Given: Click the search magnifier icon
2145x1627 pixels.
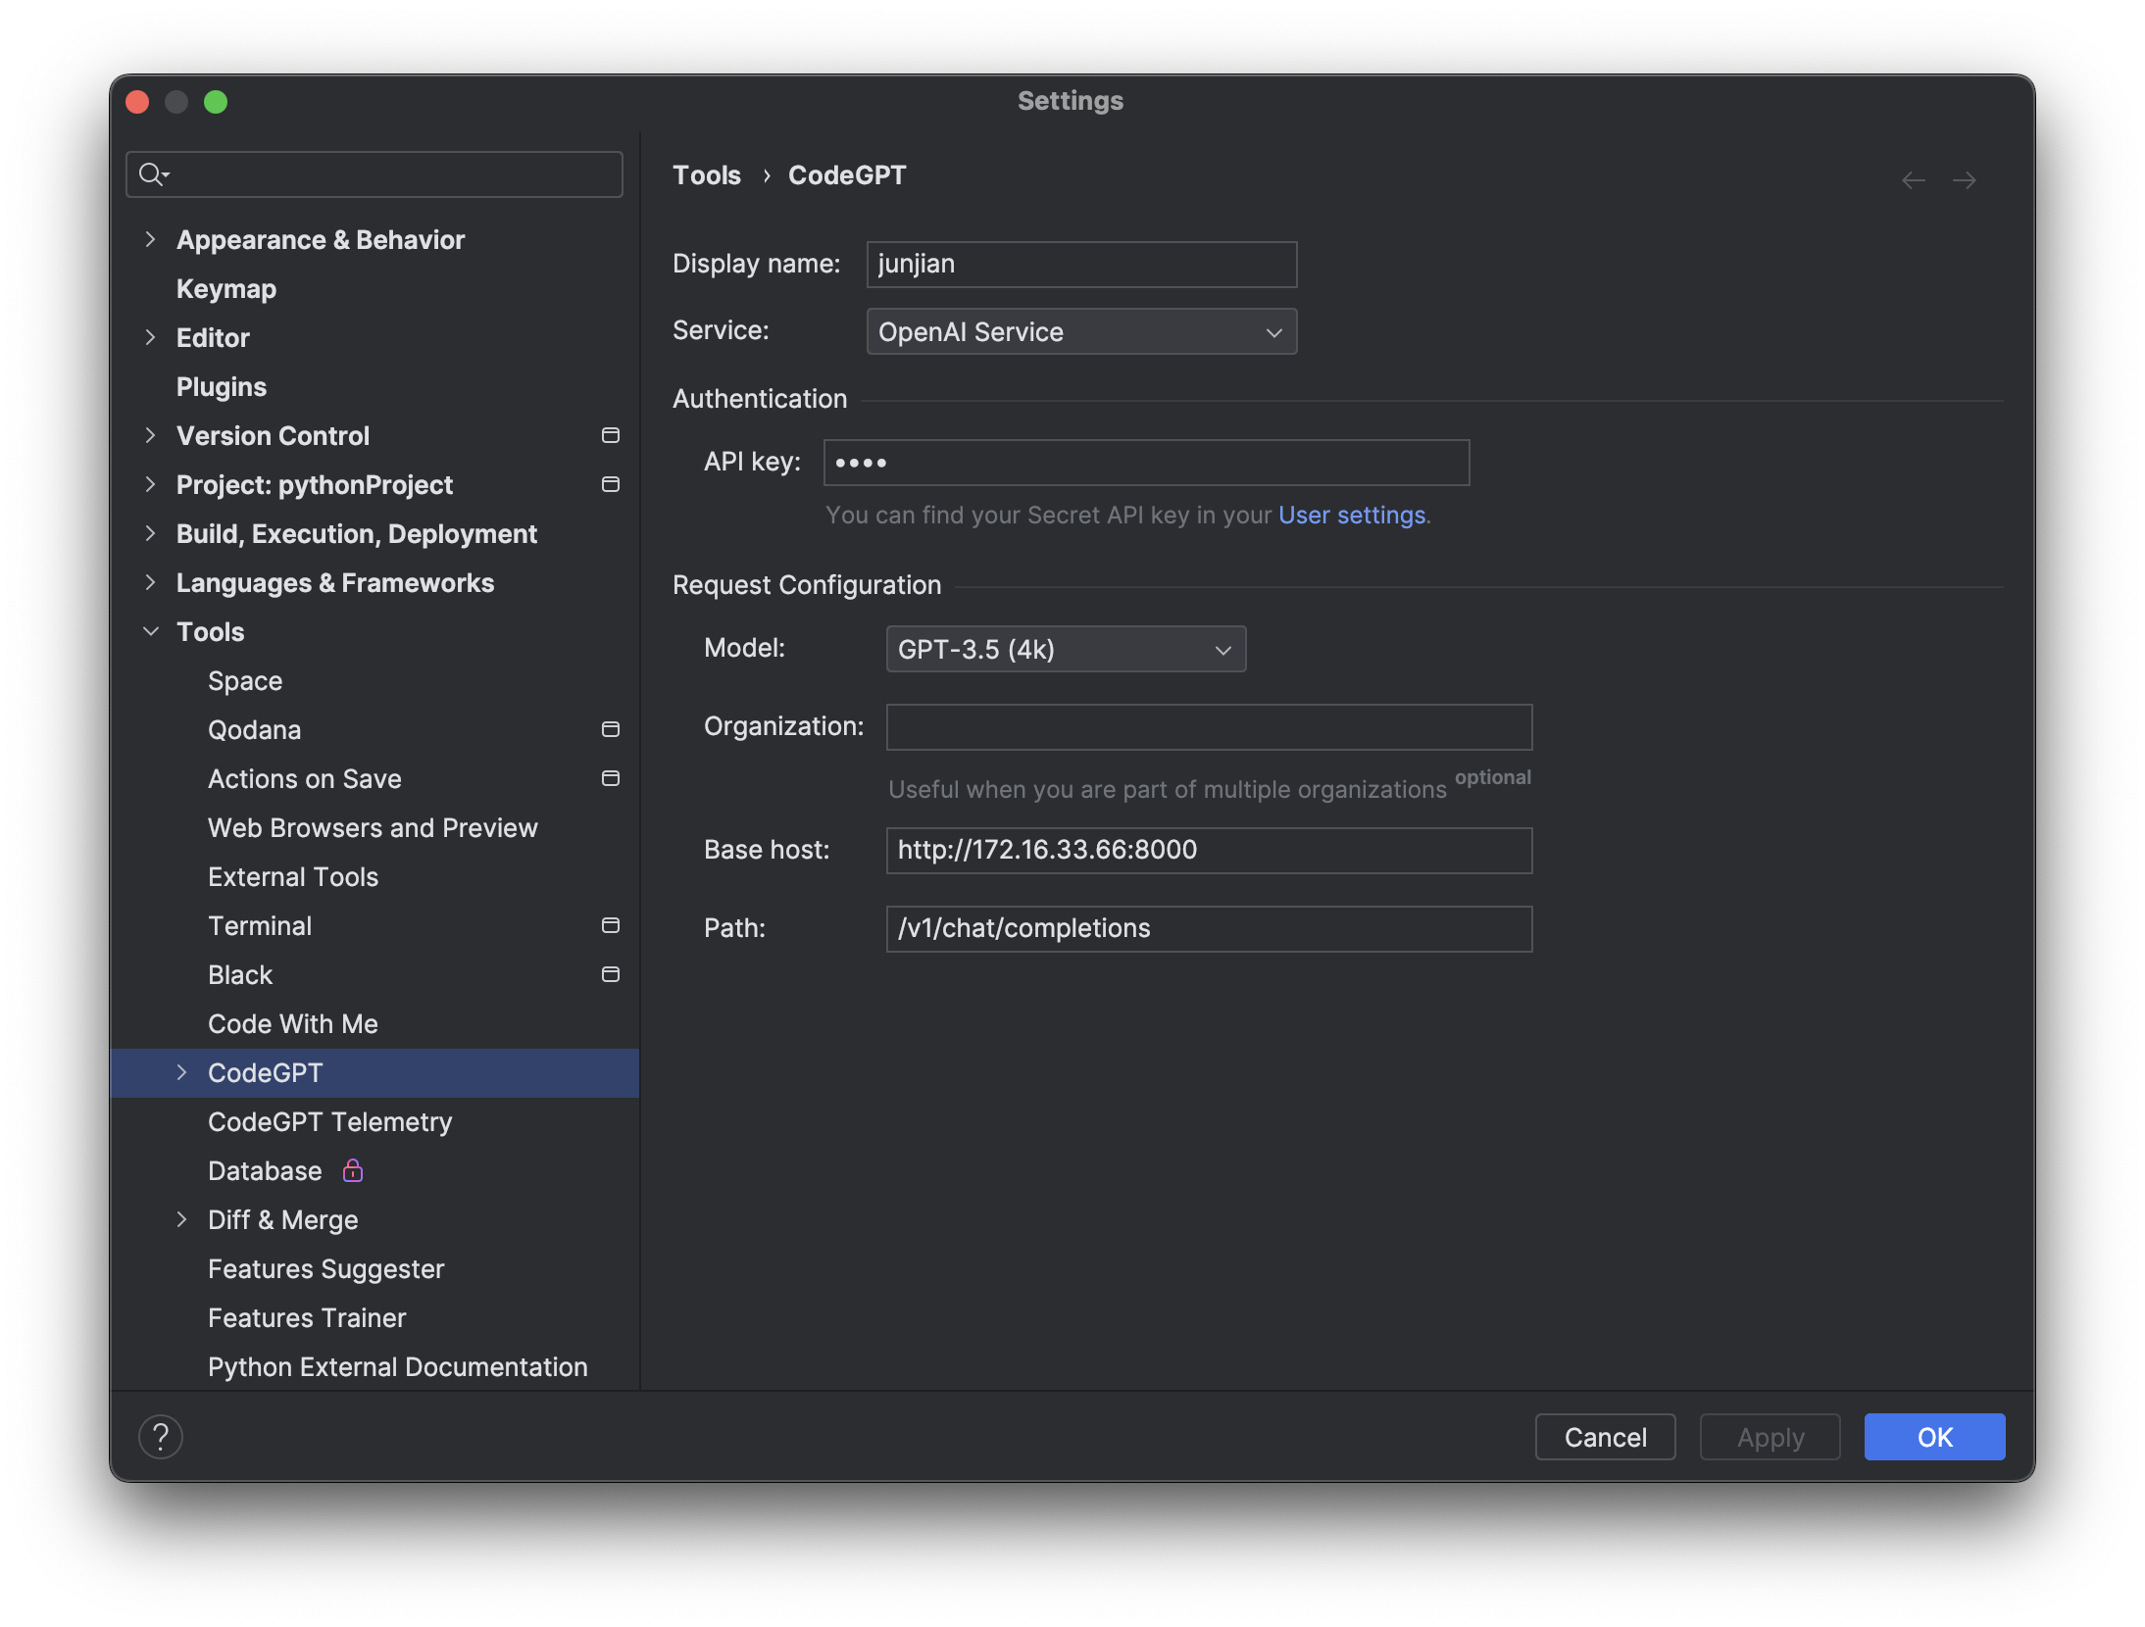Looking at the screenshot, I should (151, 174).
